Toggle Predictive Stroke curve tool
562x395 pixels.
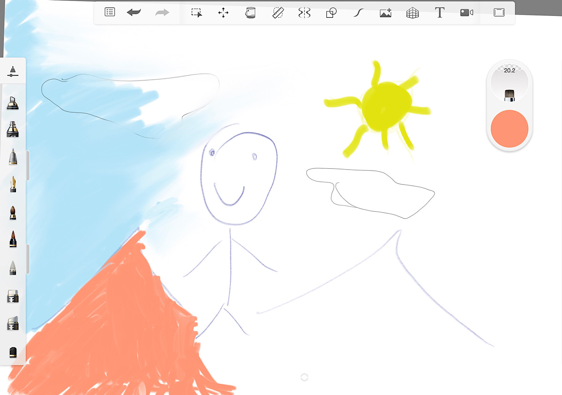point(358,13)
